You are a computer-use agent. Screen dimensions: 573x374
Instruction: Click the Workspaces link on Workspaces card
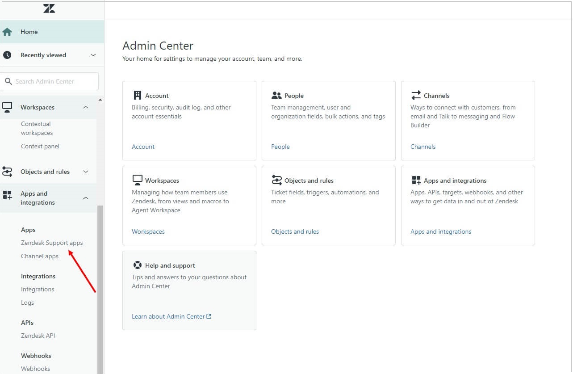pyautogui.click(x=148, y=231)
